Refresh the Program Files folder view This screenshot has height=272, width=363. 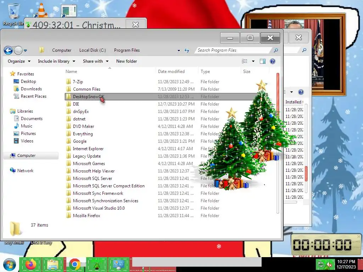[187, 50]
